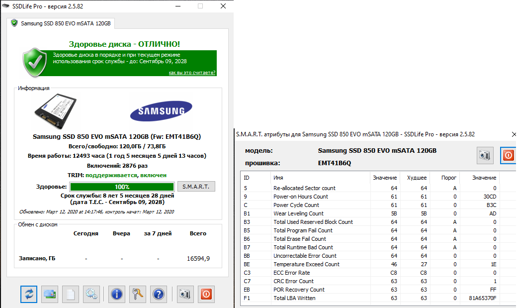This screenshot has width=517, height=308.
Task: Click the 'Сегодня' column label
Action: (x=86, y=233)
